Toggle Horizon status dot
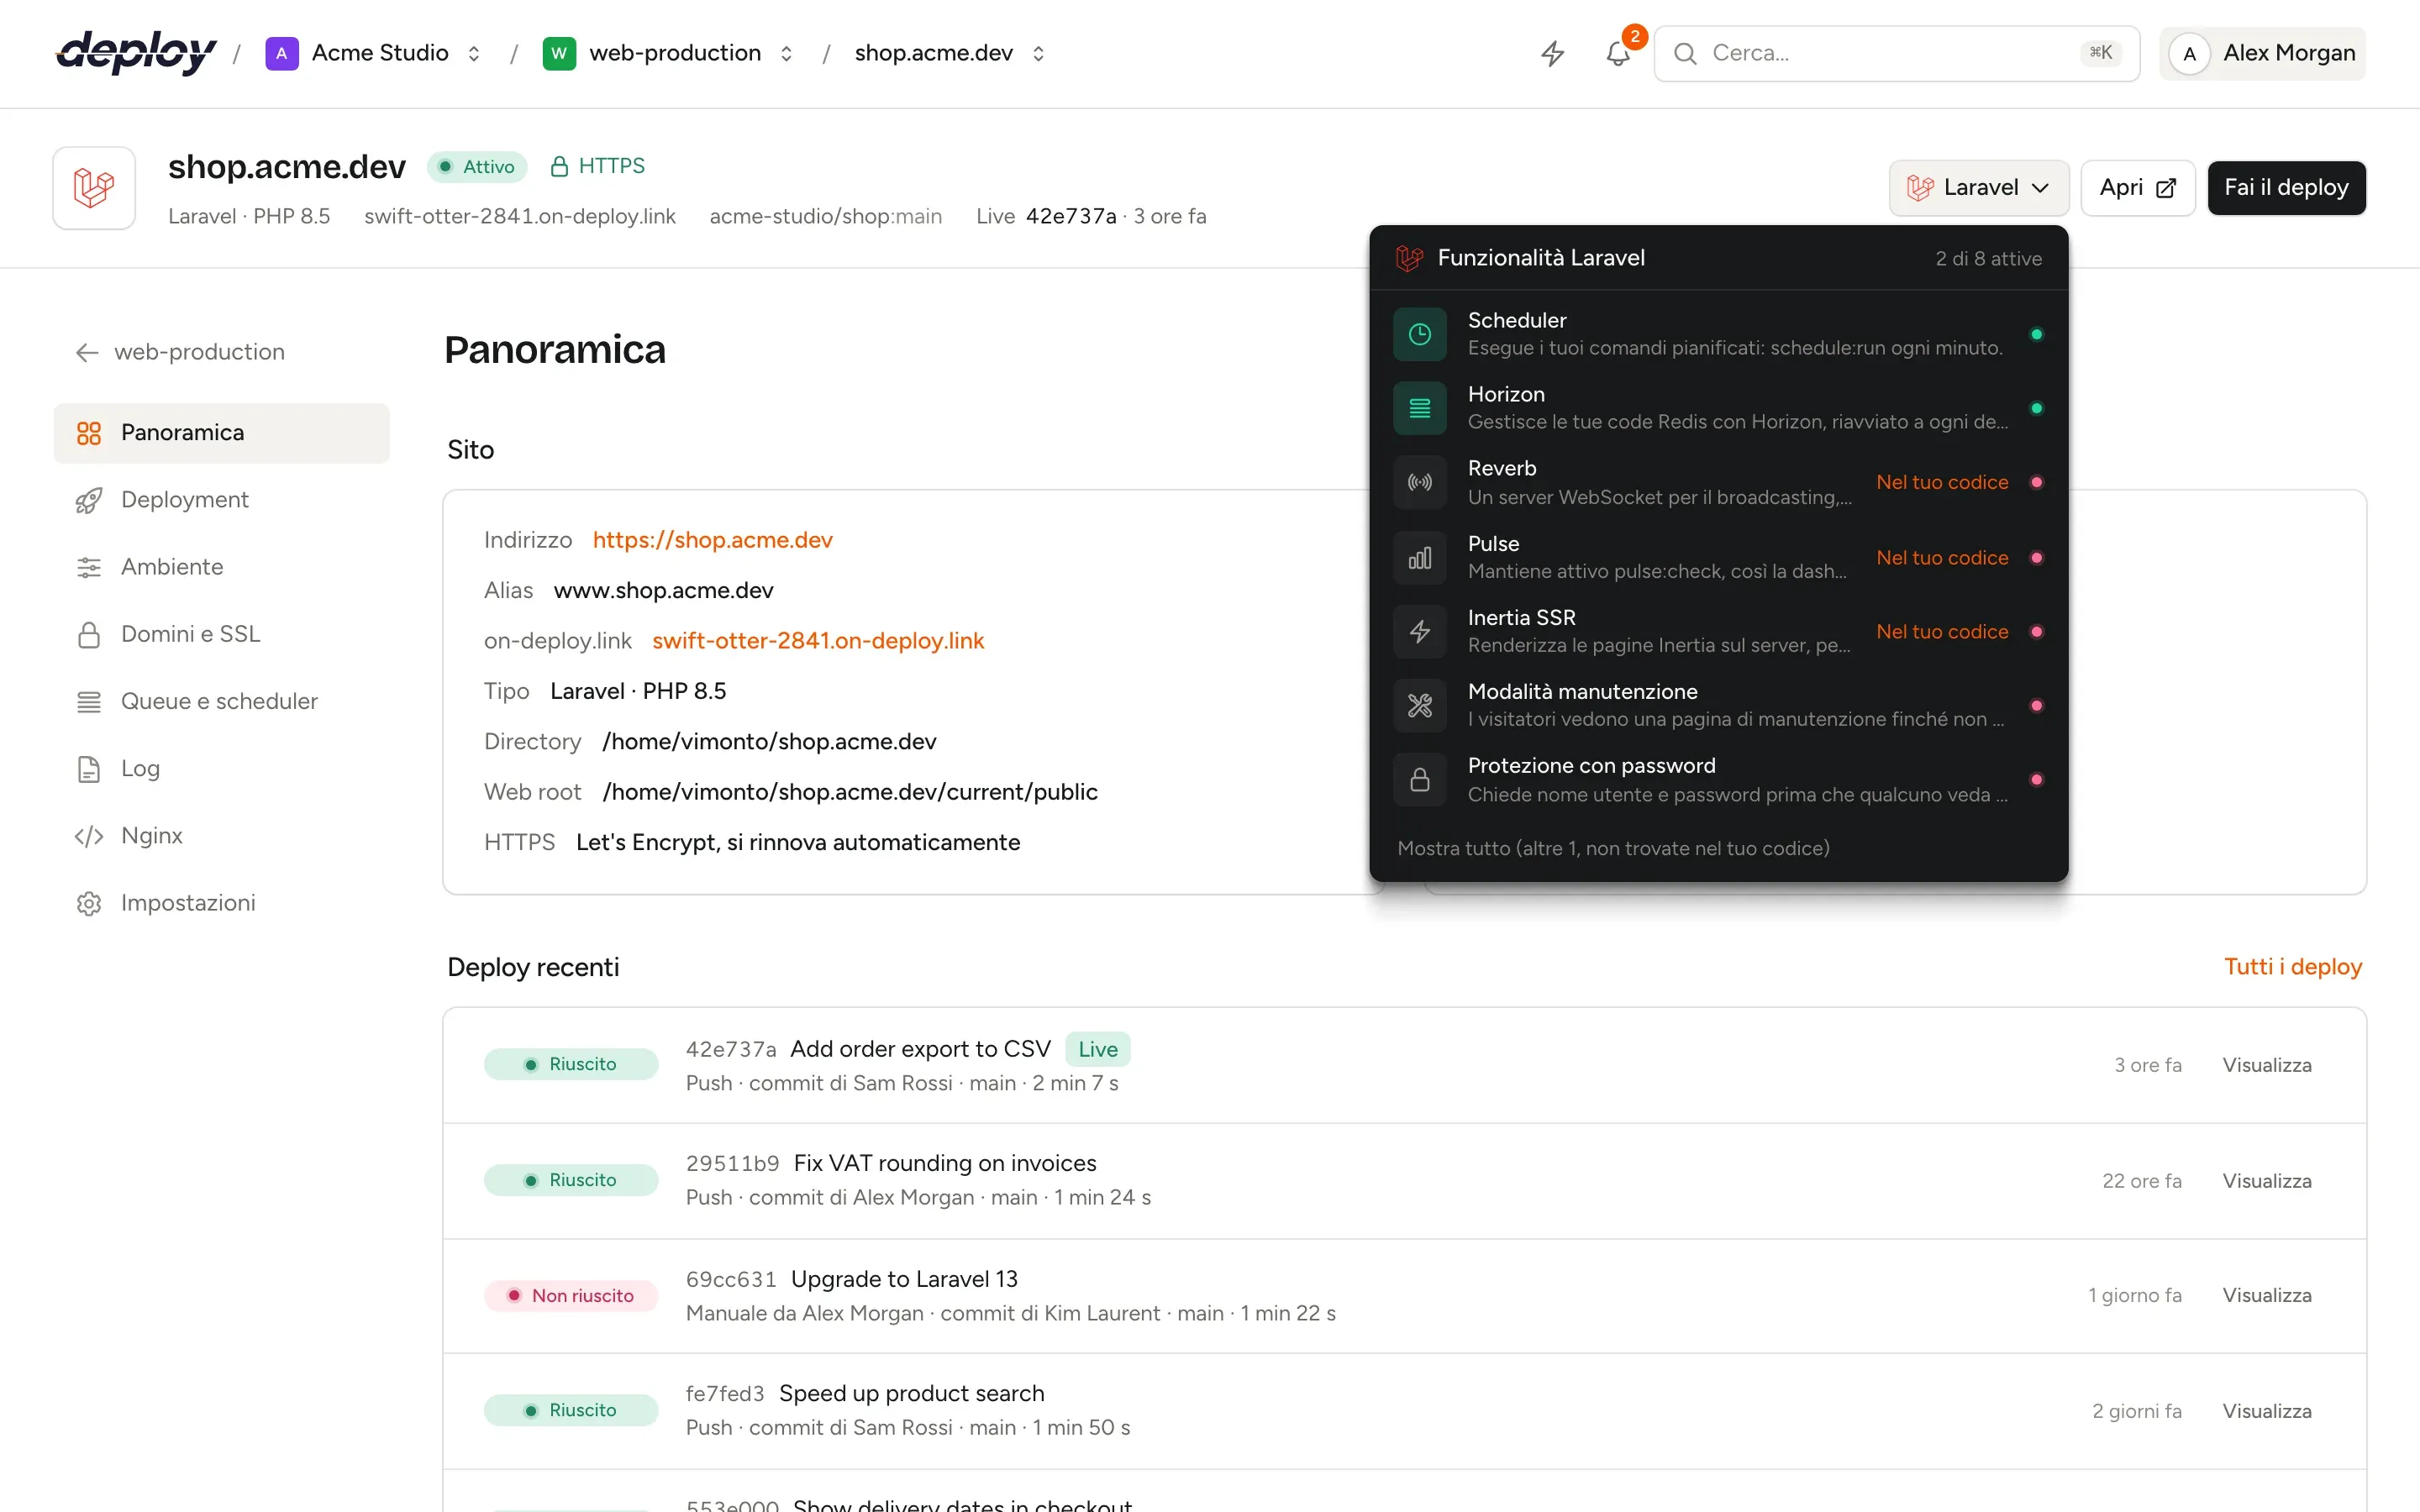The height and width of the screenshot is (1512, 2420). coord(2036,408)
